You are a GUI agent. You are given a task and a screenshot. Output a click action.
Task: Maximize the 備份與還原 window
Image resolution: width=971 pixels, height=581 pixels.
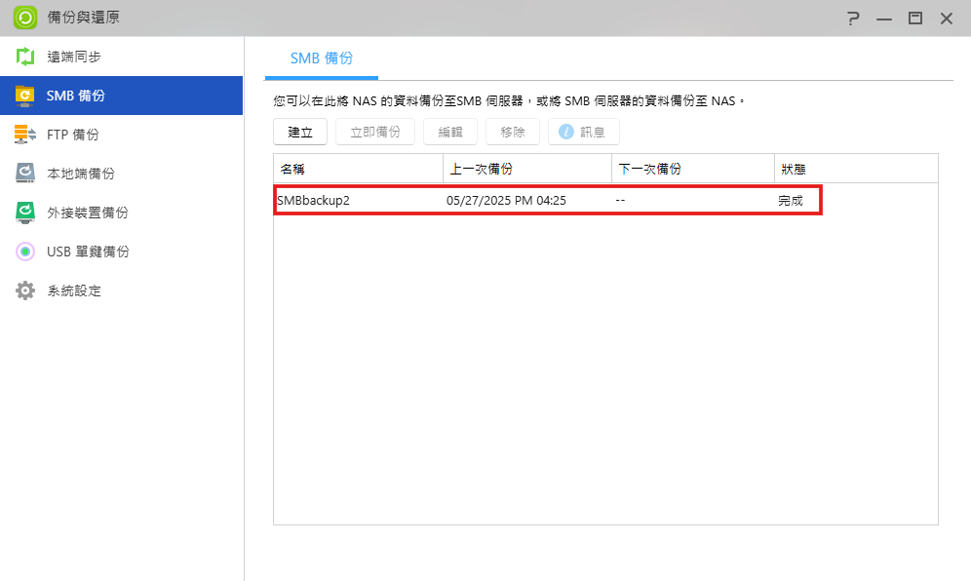coord(915,18)
